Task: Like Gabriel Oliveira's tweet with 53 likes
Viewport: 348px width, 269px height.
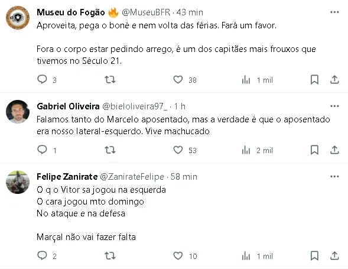Action: 178,150
